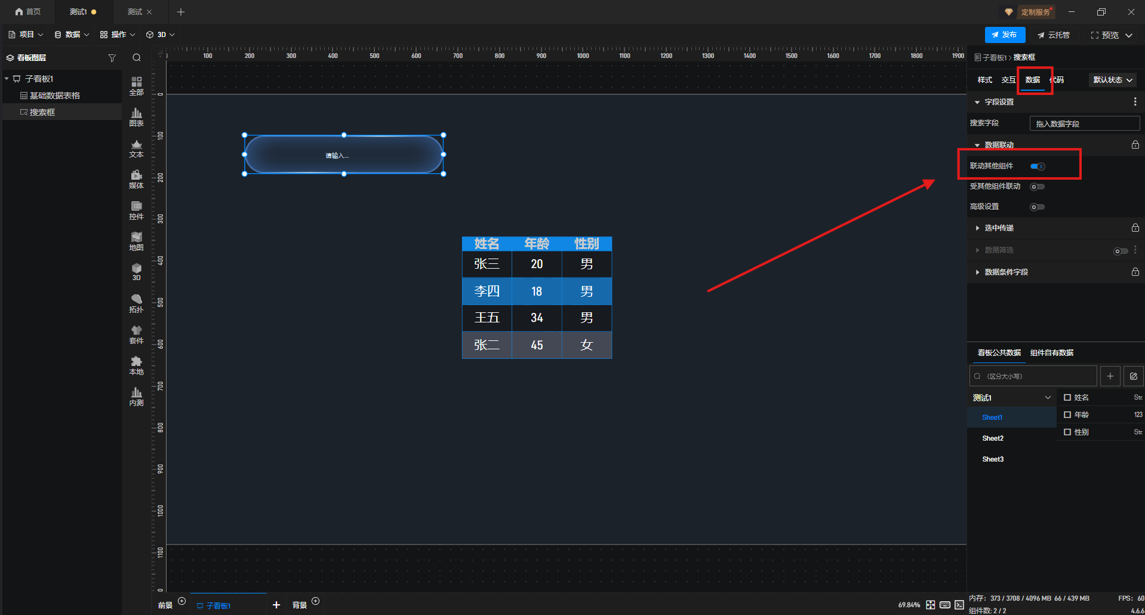Open the 地图 (map) components category
Screen dimensions: 1145x615
[x=136, y=241]
